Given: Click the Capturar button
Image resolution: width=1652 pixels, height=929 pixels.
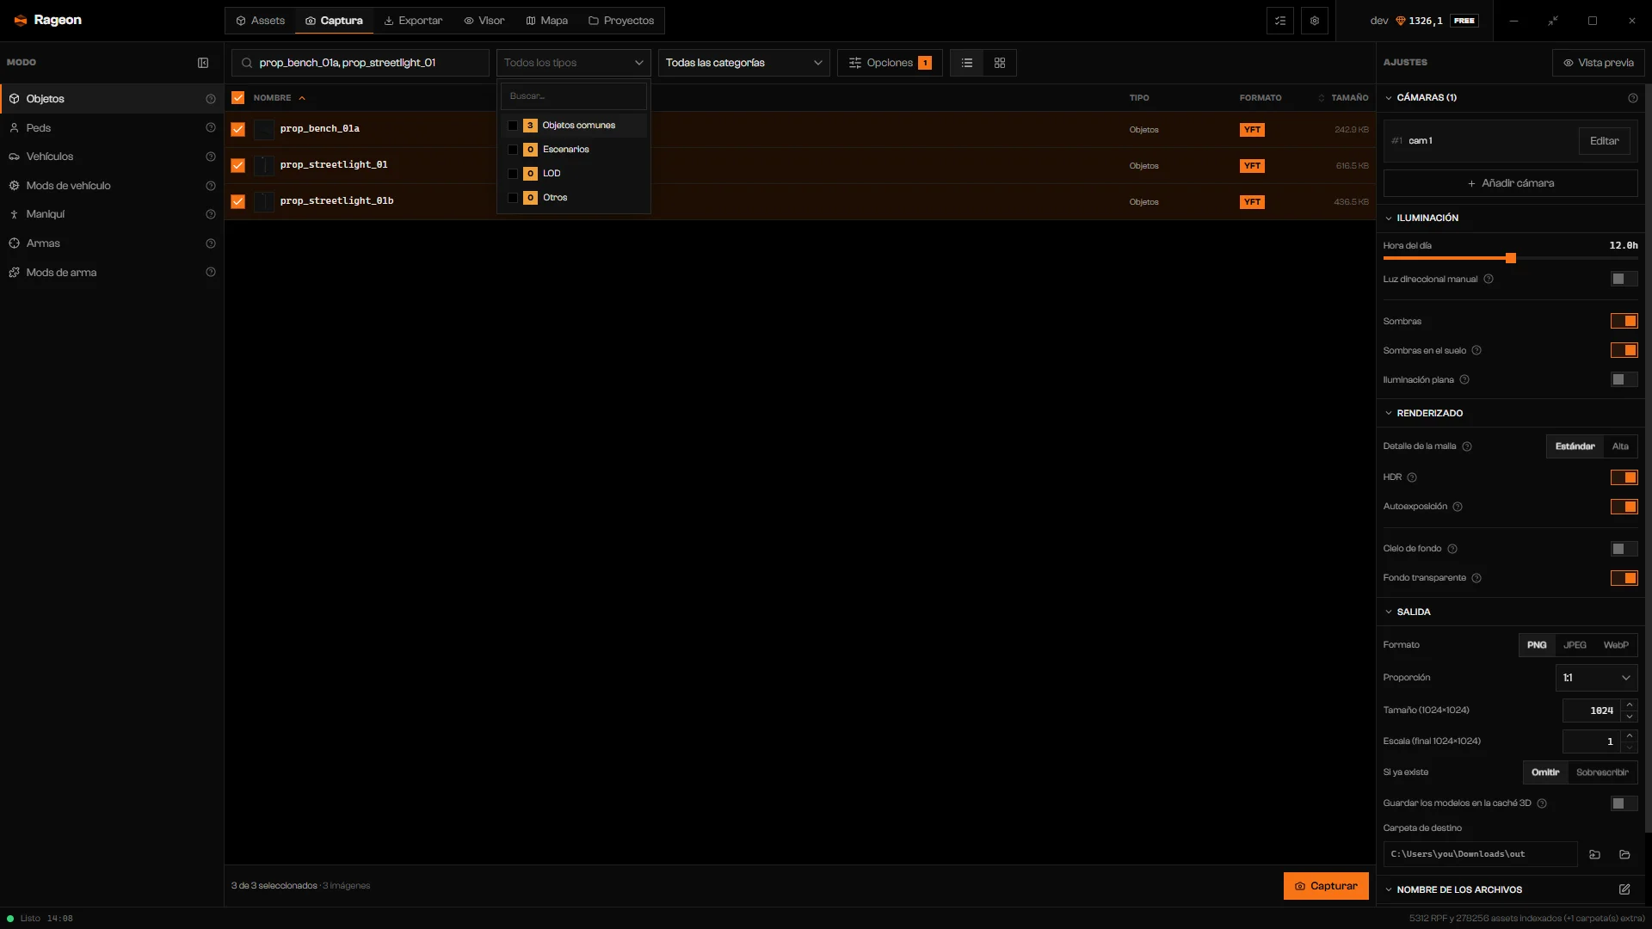Looking at the screenshot, I should 1326,886.
